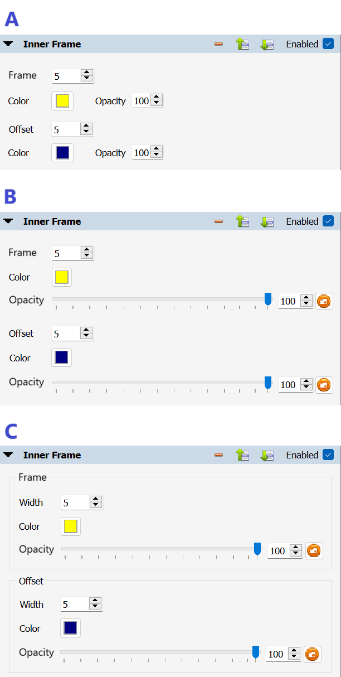341x677 pixels.
Task: Collapse Inner Frame triangle in panel C
Action: coord(8,455)
